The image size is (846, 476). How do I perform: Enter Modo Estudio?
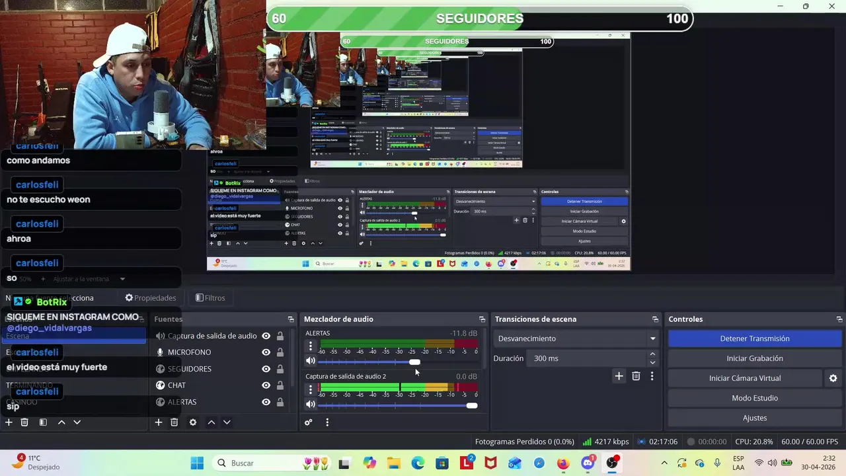755,398
